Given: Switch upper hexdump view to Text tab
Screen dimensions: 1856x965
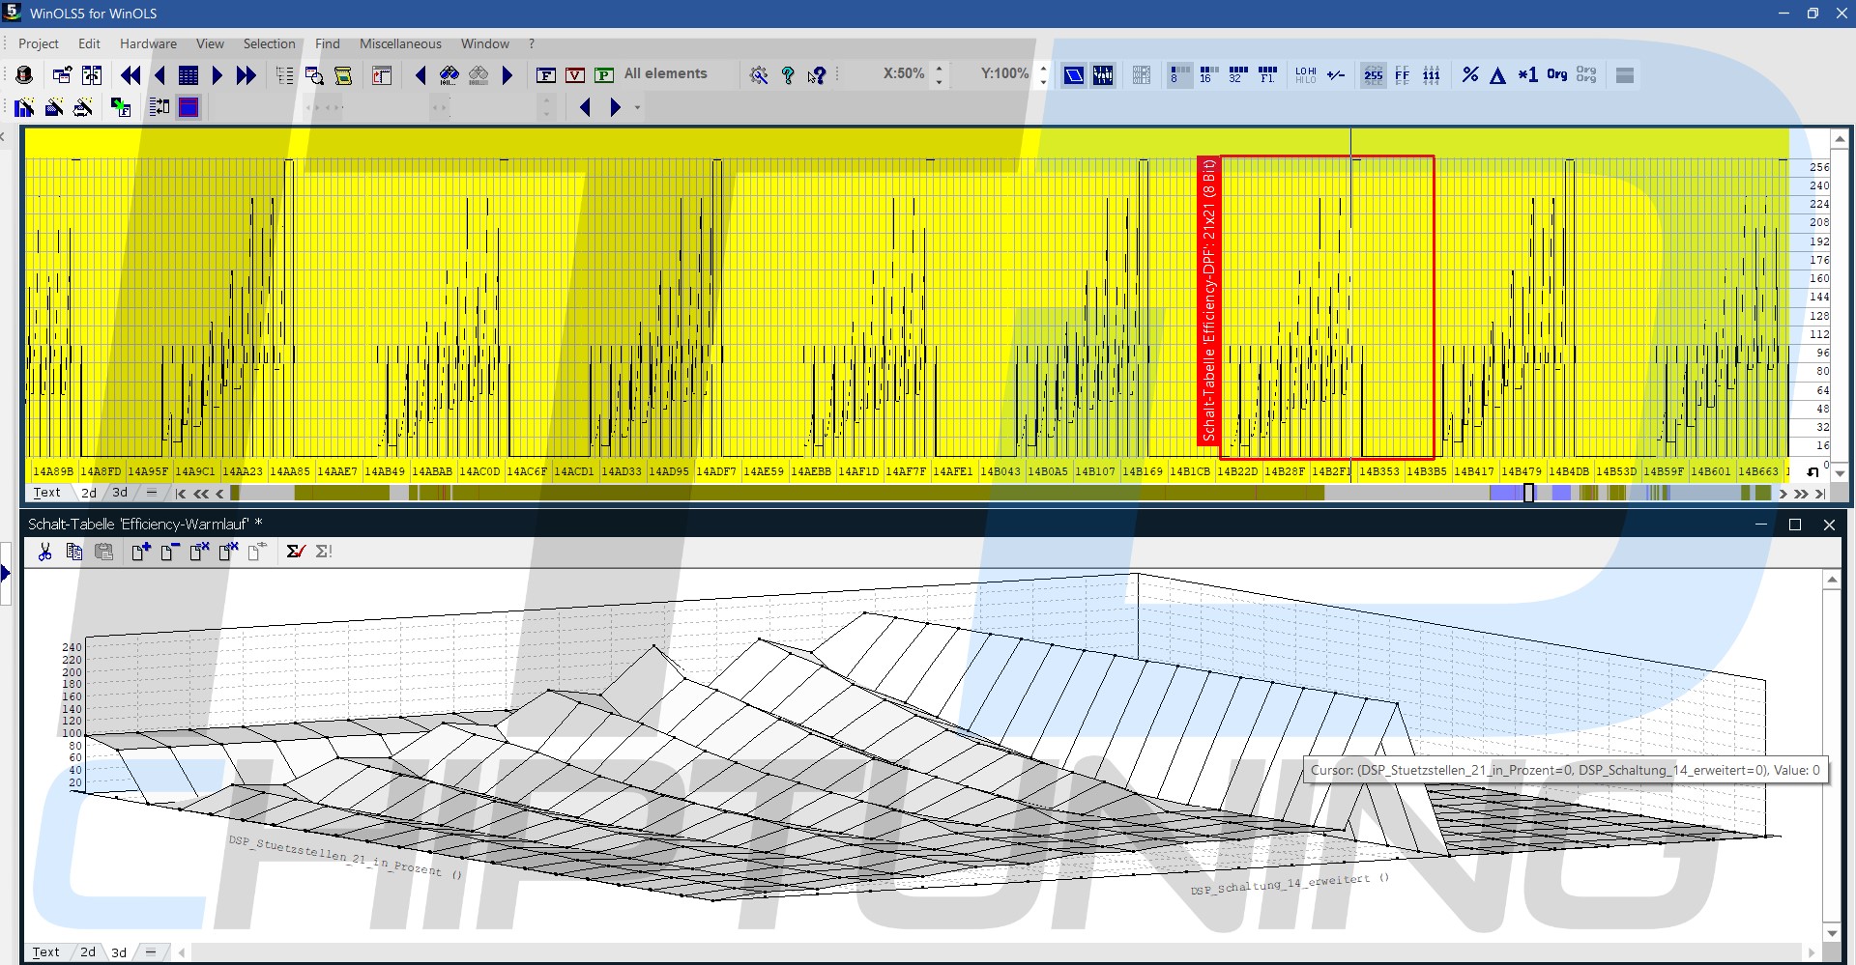Looking at the screenshot, I should pyautogui.click(x=46, y=493).
